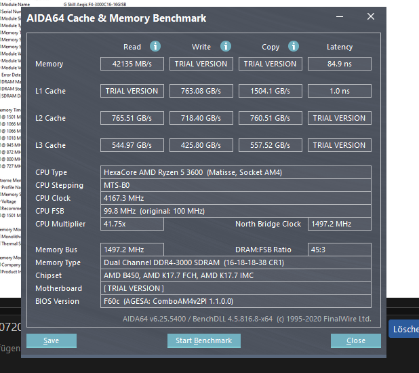Click the L1 Cache row label
This screenshot has height=373, width=419.
tap(50, 91)
